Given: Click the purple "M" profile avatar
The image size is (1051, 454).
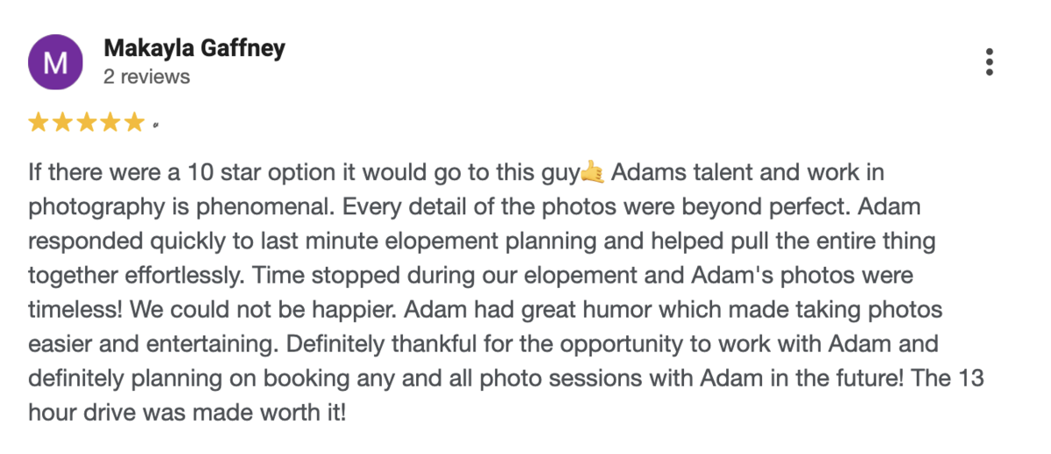Looking at the screenshot, I should pos(55,62).
